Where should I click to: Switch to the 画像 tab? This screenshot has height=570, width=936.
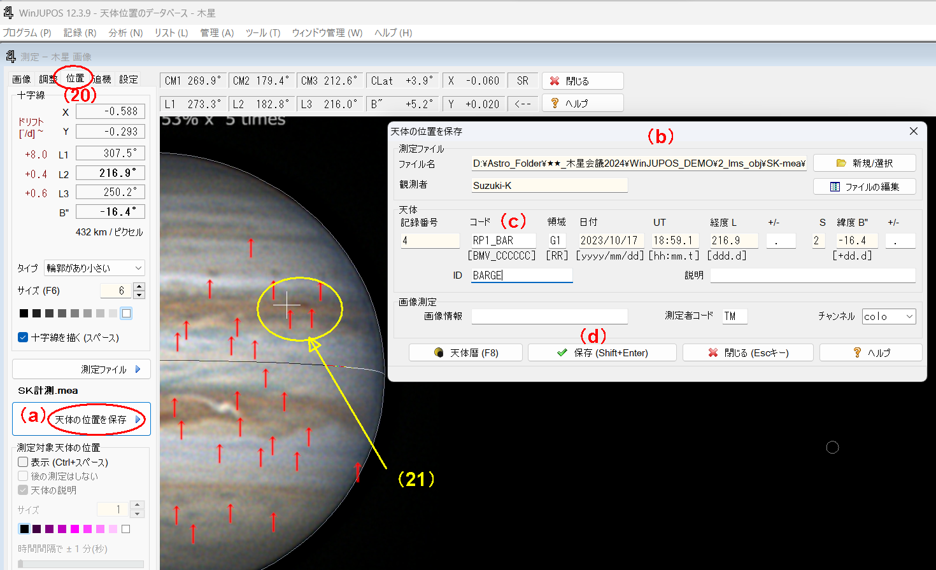21,79
